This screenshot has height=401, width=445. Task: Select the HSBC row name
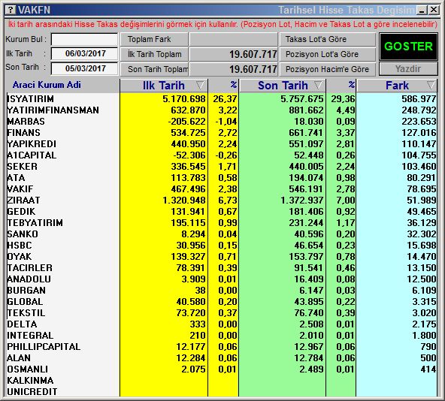(20, 246)
